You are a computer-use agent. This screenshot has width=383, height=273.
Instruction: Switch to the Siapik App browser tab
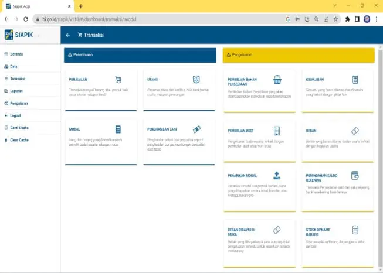pos(37,6)
